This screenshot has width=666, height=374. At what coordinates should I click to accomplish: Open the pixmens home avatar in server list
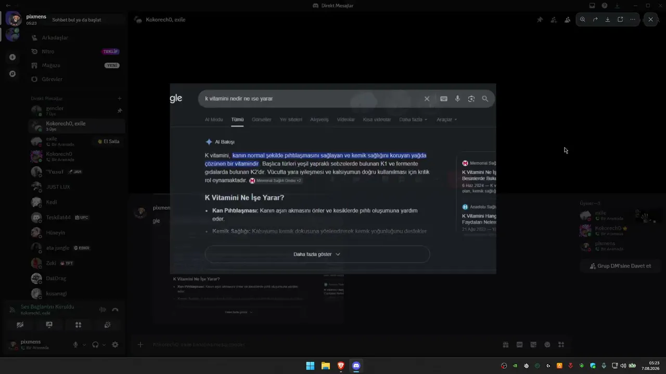(12, 19)
